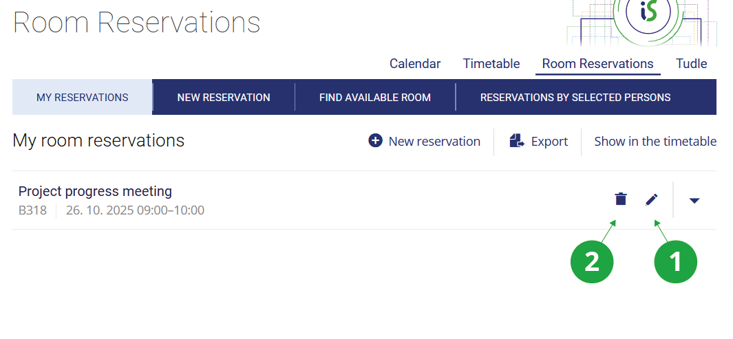Open the Project progress meeting title
The width and height of the screenshot is (733, 339).
click(x=95, y=191)
